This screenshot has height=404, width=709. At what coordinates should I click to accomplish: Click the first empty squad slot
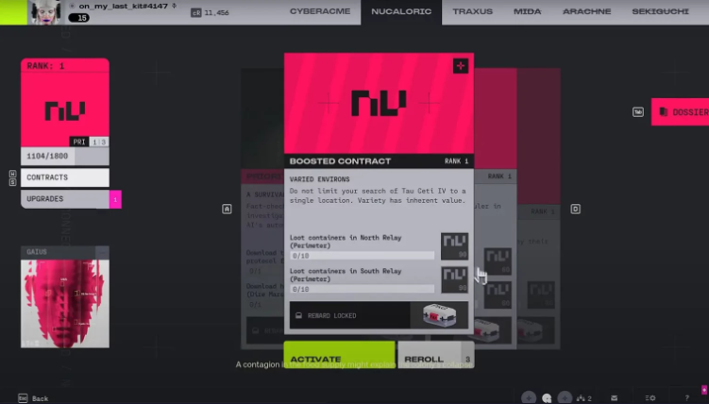pos(530,397)
